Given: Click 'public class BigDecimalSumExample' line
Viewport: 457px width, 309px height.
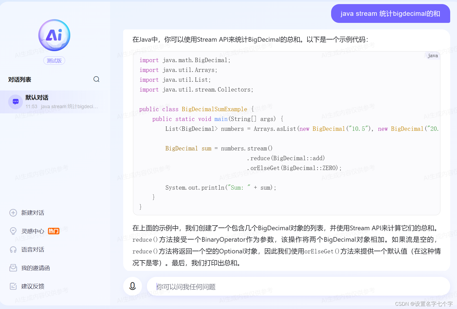Looking at the screenshot, I should [x=196, y=109].
